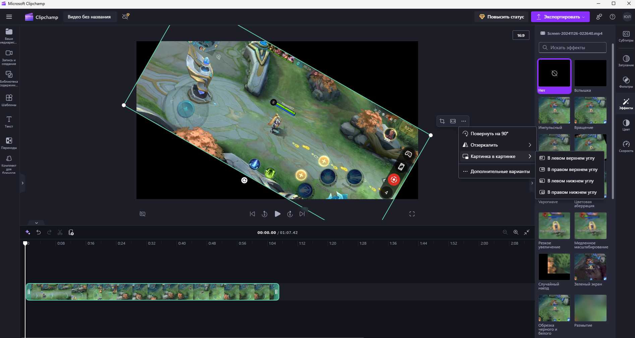
Task: Open the Скорость speed tab
Action: tap(626, 146)
